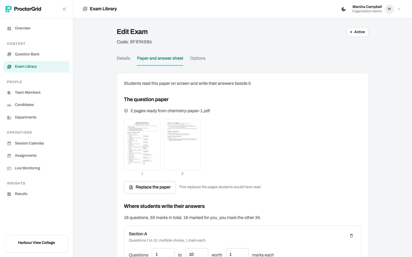The width and height of the screenshot is (412, 257).
Task: Delete Section A with trash icon
Action: [x=351, y=236]
